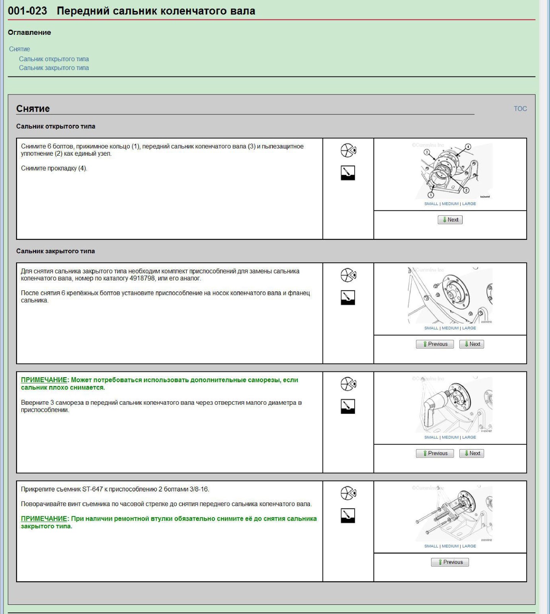Select MEDIUM size for the seal flange diagram
550x614 pixels.
(x=450, y=328)
